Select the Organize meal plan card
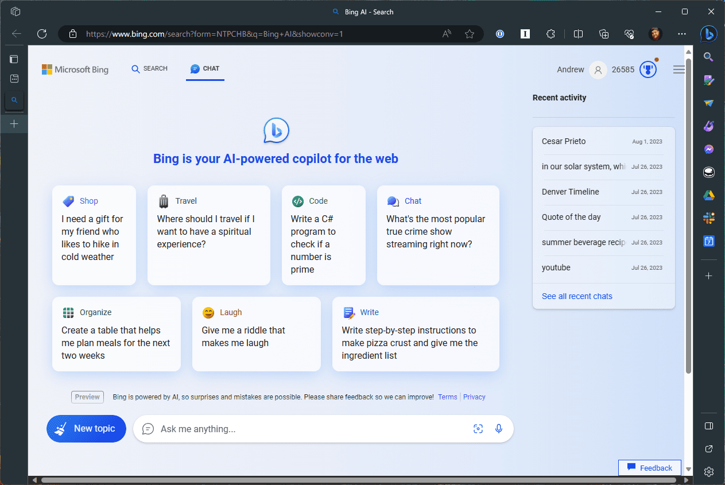 (x=117, y=334)
